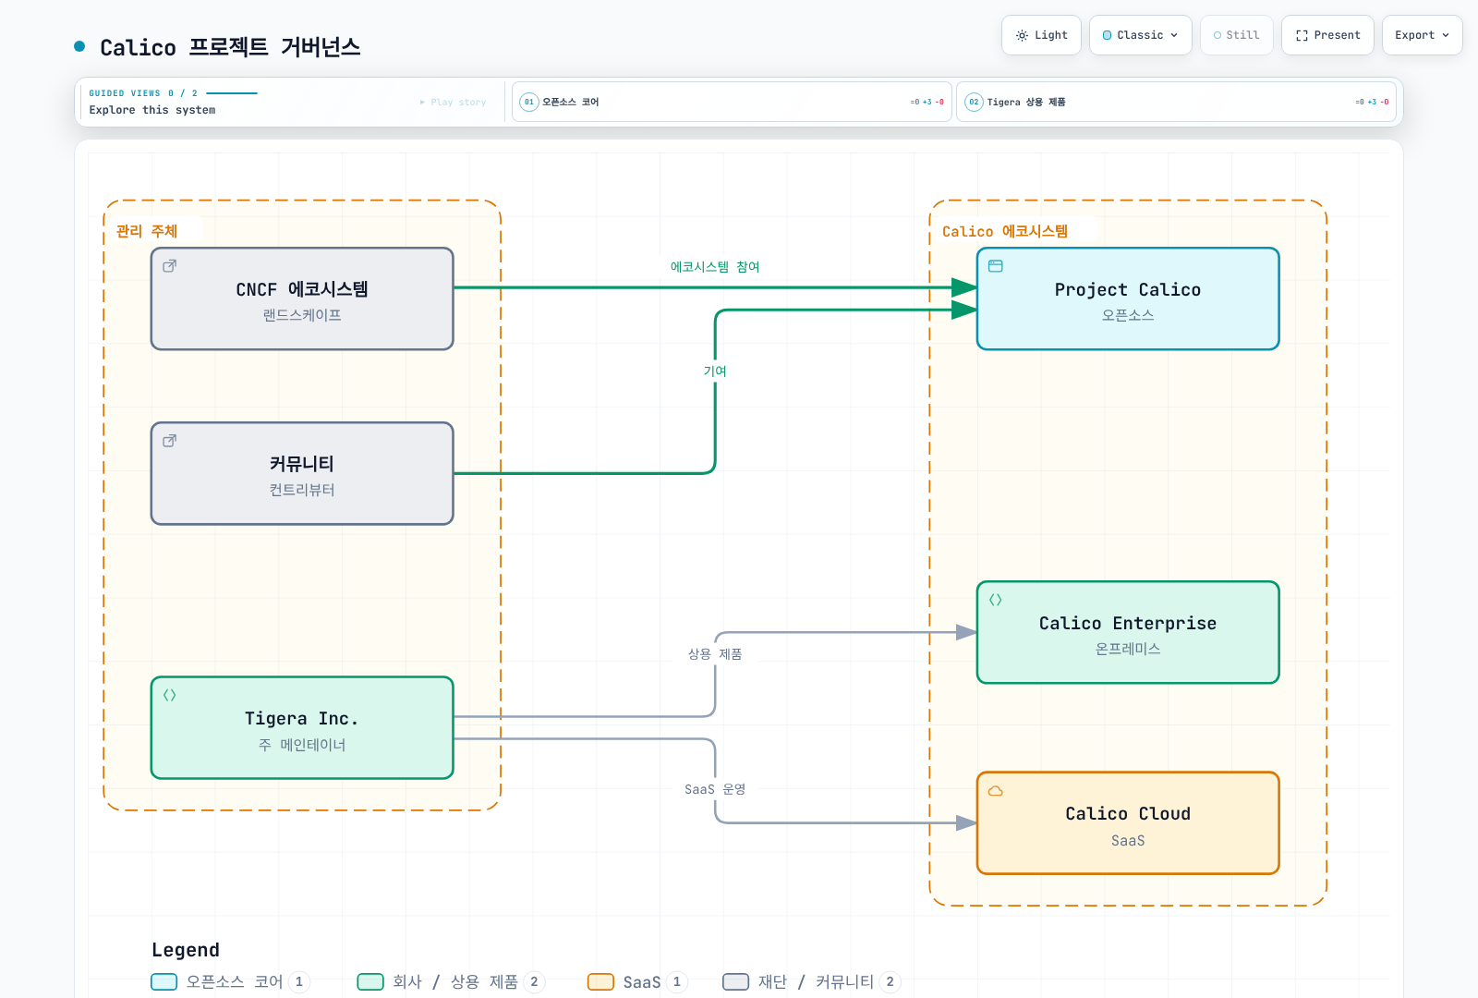Click the cloud icon on Calico Cloud node
Viewport: 1478px width, 998px height.
tap(996, 791)
